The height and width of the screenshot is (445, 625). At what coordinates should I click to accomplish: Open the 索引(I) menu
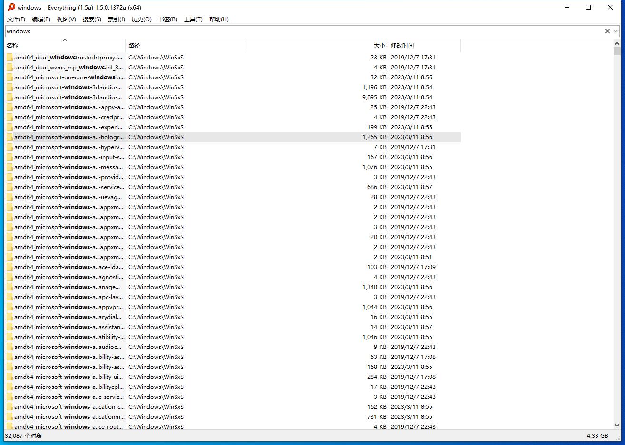(x=116, y=19)
